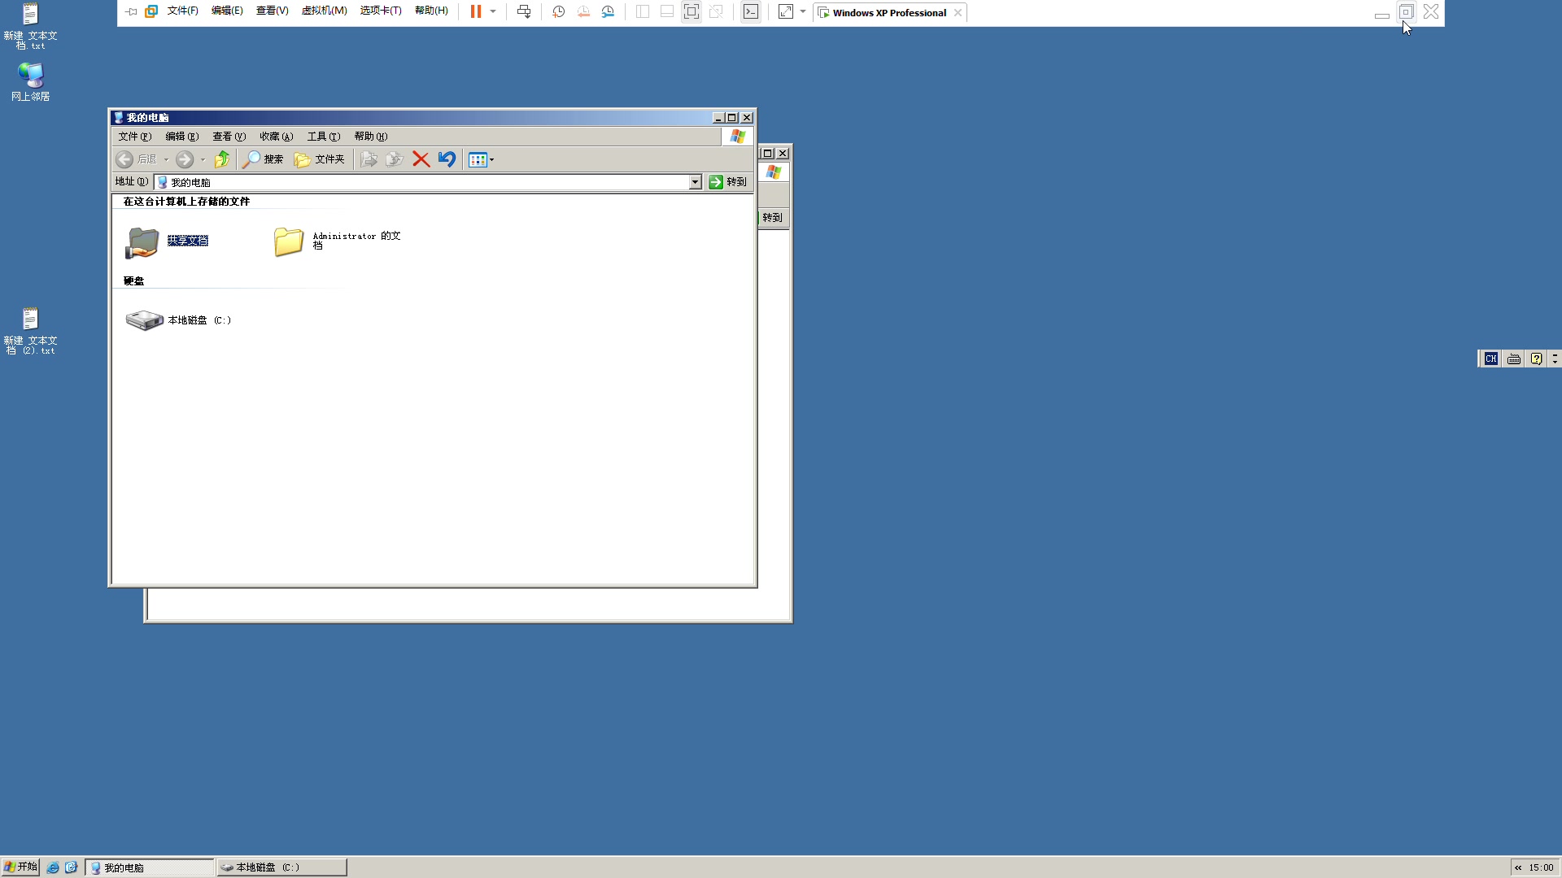Click the 开始 Start button
Viewport: 1562px width, 878px height.
[x=20, y=867]
